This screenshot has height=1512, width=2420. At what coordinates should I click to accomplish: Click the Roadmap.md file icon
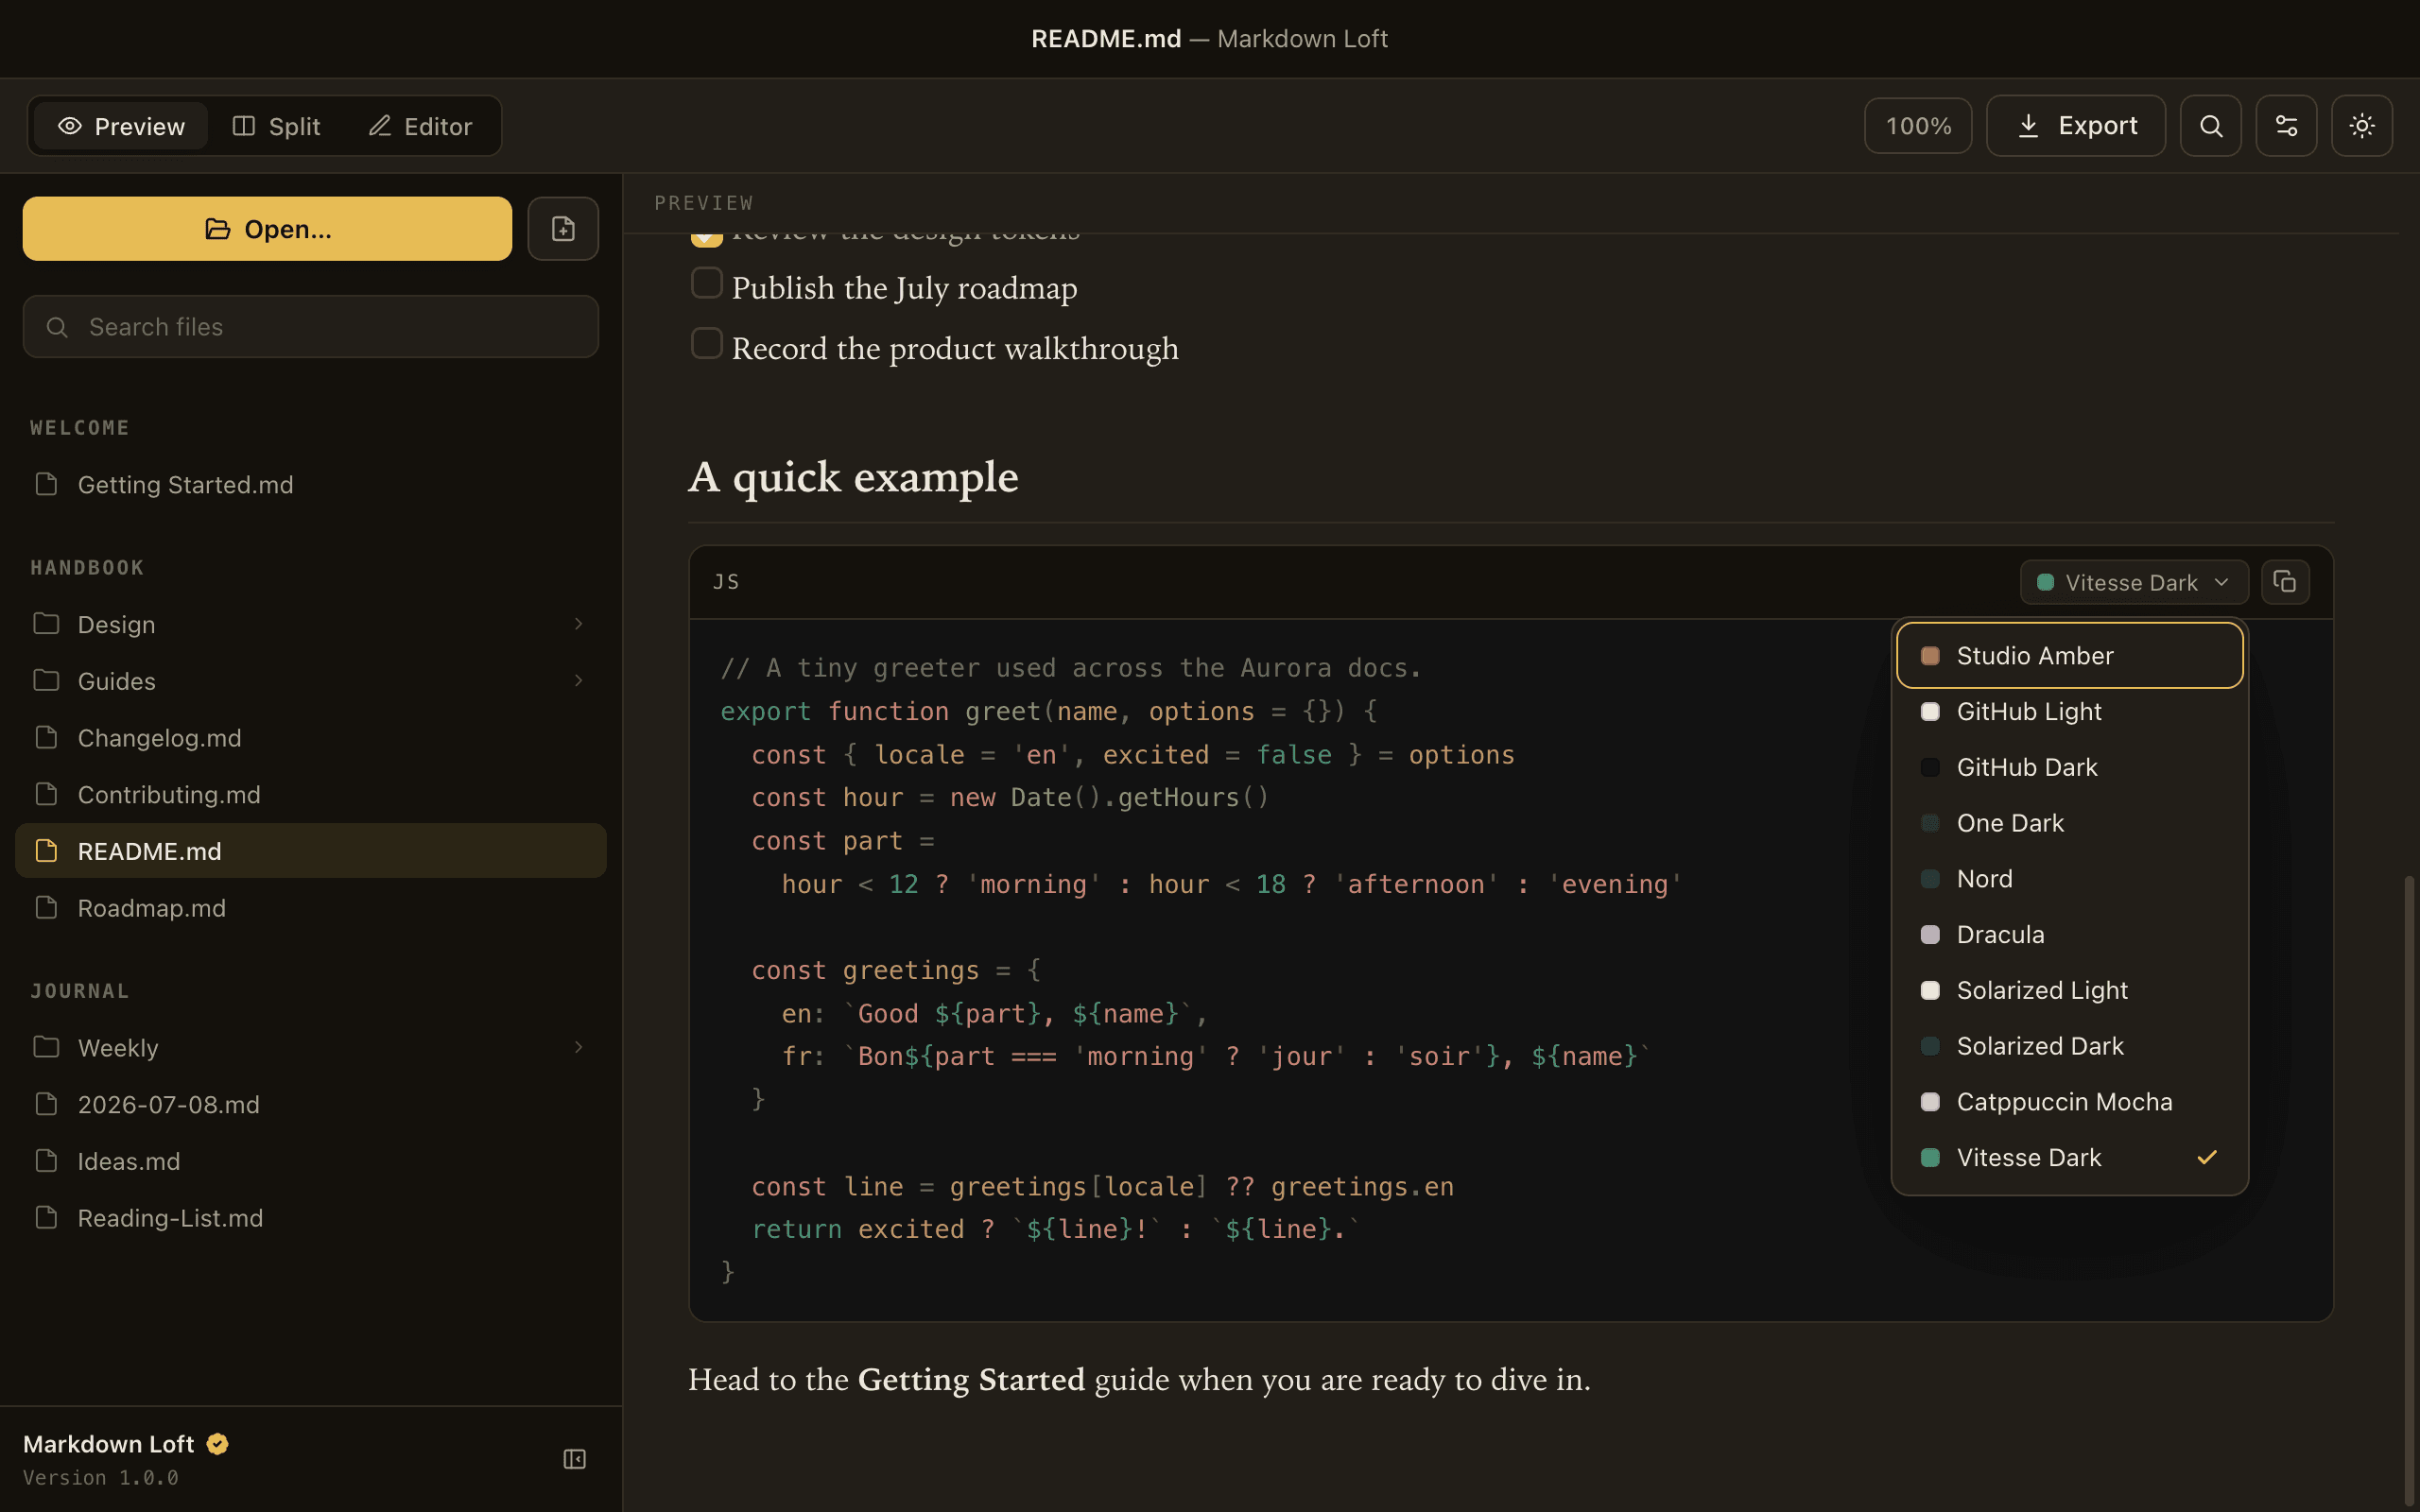click(46, 908)
